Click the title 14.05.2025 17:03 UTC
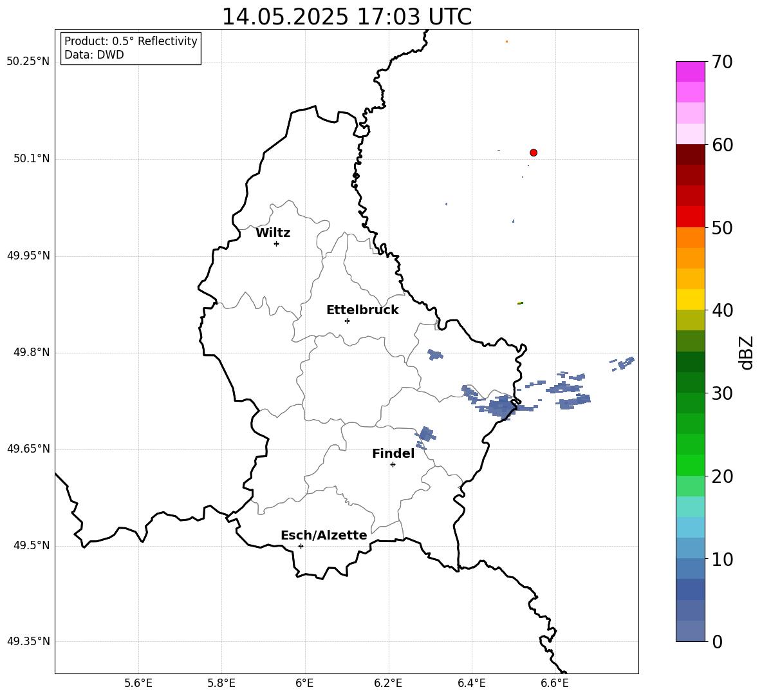This screenshot has width=762, height=696. point(346,17)
